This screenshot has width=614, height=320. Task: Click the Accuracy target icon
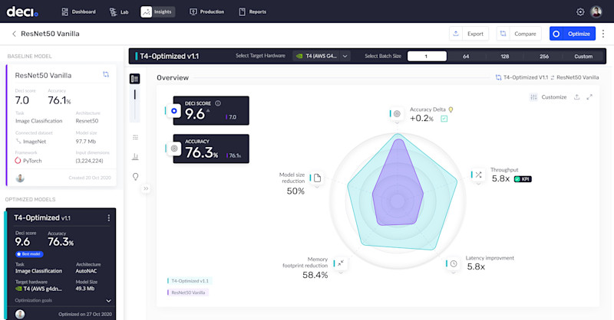coord(174,149)
